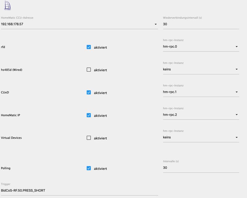The image size is (247, 198).
Task: Click the aktiviert label beside Virtual Devices
Action: click(x=100, y=138)
